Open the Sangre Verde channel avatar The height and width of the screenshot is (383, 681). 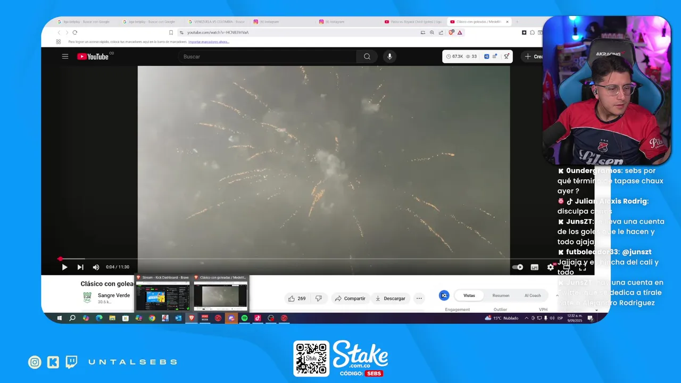pyautogui.click(x=87, y=298)
